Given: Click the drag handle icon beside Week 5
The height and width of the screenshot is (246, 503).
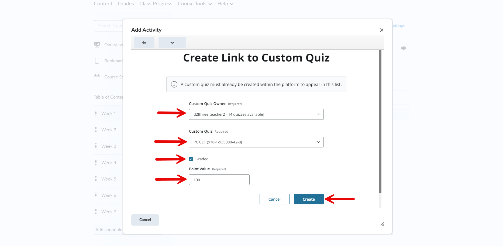Looking at the screenshot, I should (x=96, y=179).
